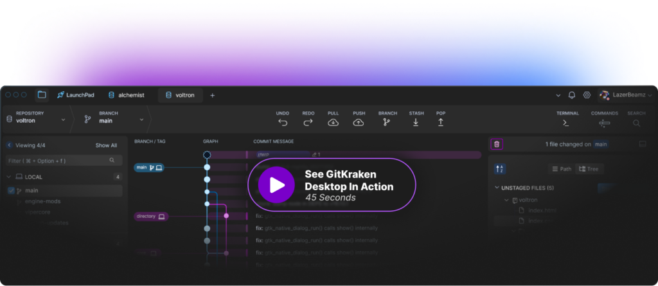
Task: Open the Search magnifier icon
Action: [x=637, y=123]
